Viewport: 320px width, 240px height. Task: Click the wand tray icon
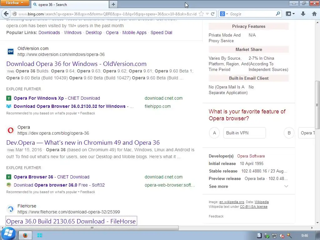(289, 236)
